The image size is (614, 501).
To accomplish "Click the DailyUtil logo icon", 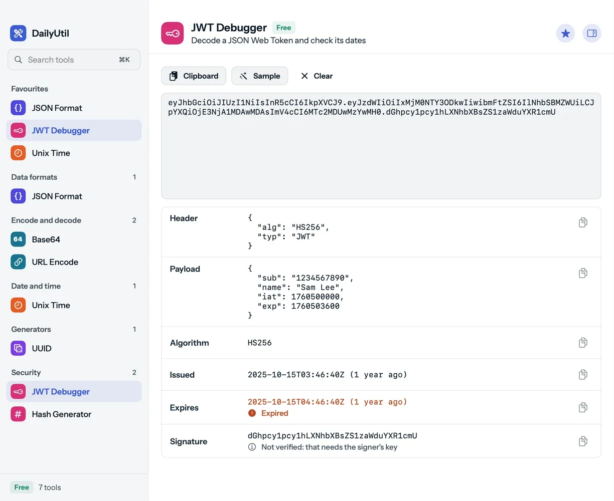I will (18, 33).
